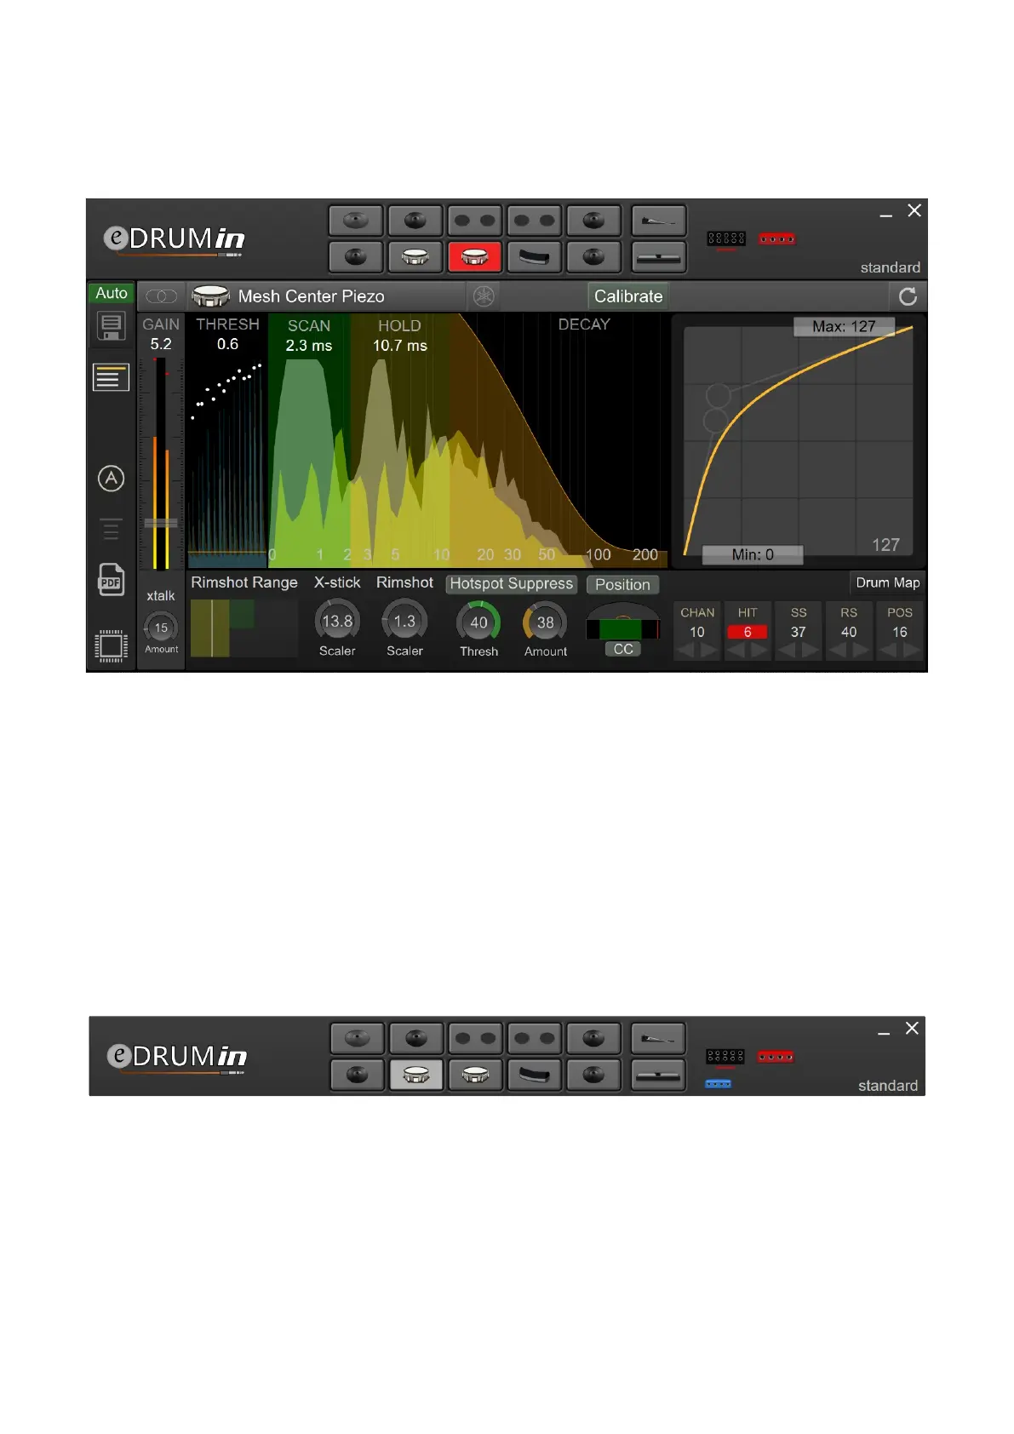Select the light gray snare button in lower header strip
Image resolution: width=1014 pixels, height=1434 pixels.
(x=416, y=1074)
